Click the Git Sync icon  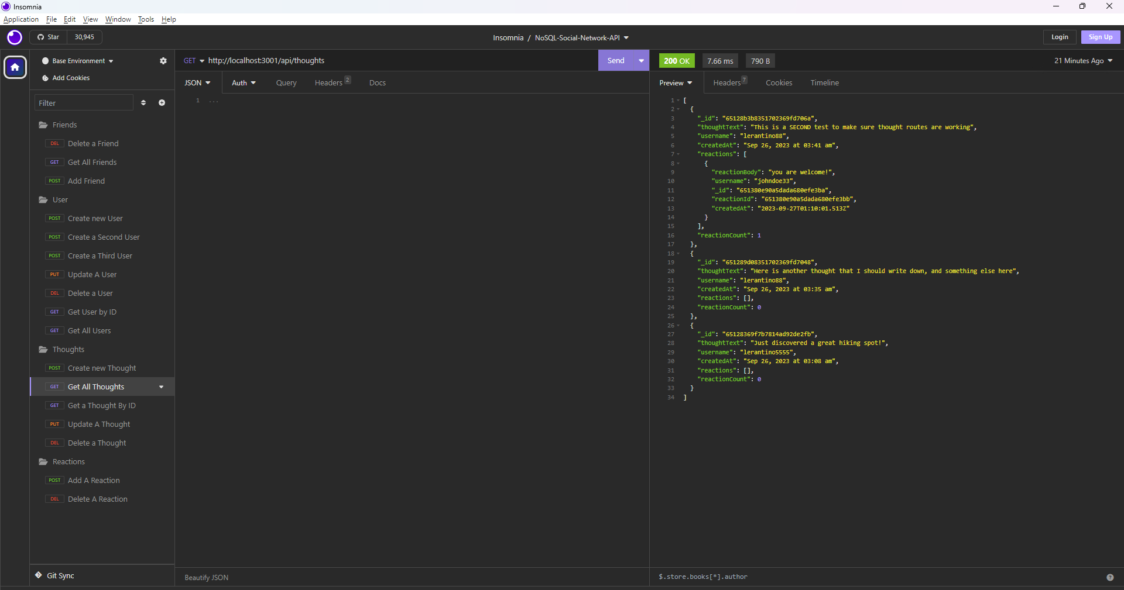39,575
